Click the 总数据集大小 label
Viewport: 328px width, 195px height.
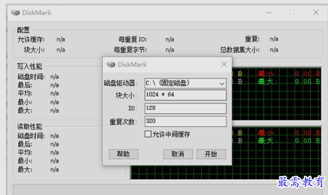[240, 50]
